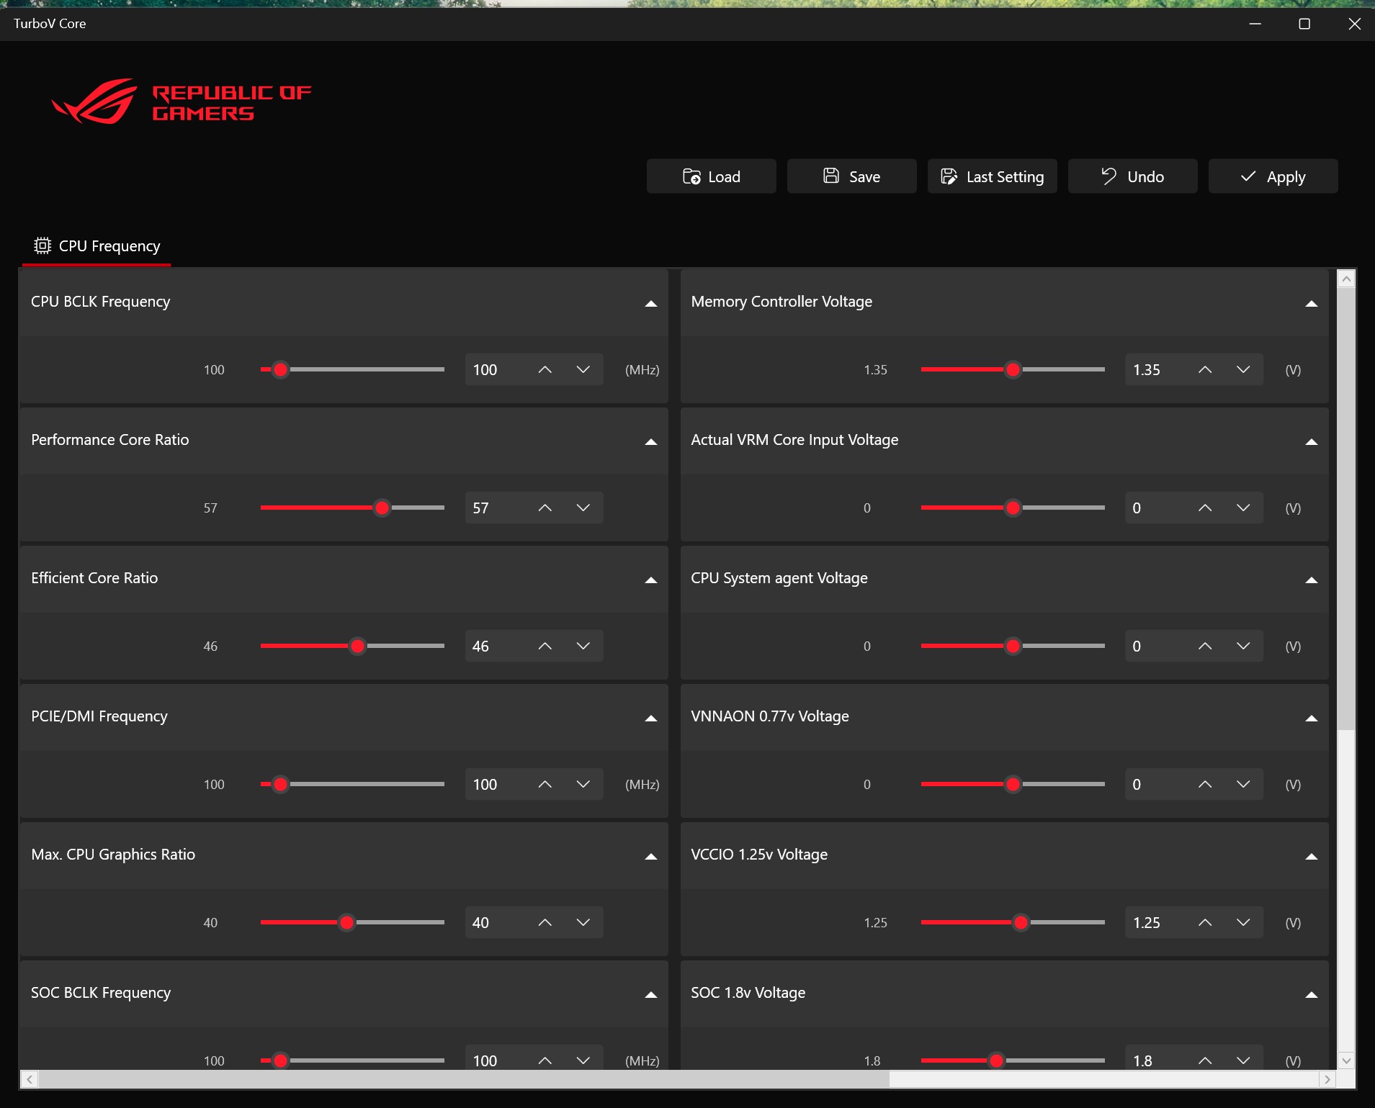Click the vertical scrollbar down arrow
Screen dimensions: 1375x1108
click(x=1346, y=1060)
